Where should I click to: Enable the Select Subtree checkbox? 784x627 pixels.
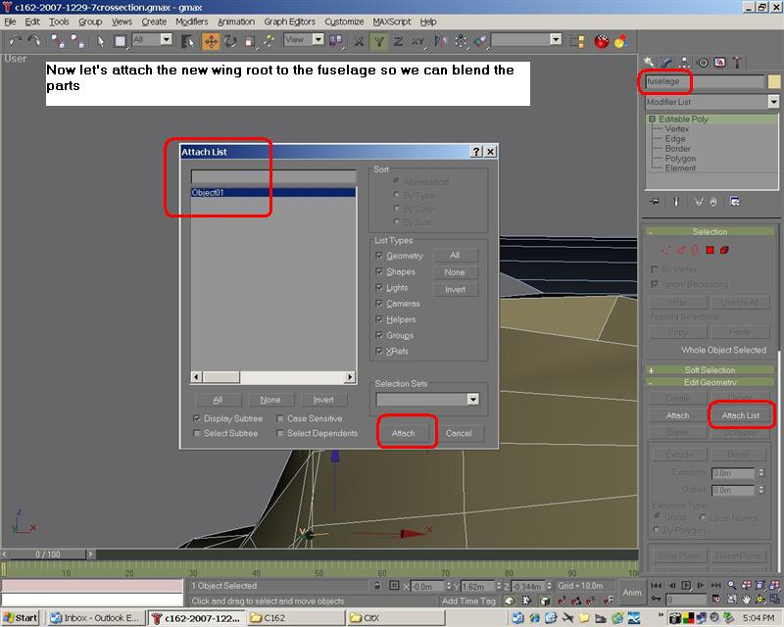pos(197,433)
